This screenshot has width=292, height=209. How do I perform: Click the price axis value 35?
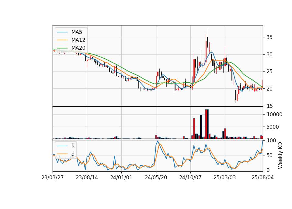tap(269, 37)
